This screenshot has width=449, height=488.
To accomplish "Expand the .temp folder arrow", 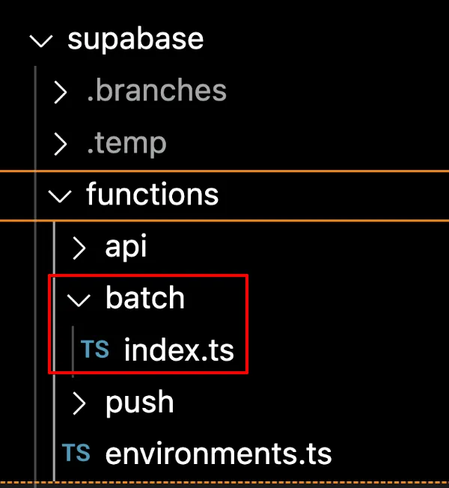I will (x=60, y=144).
